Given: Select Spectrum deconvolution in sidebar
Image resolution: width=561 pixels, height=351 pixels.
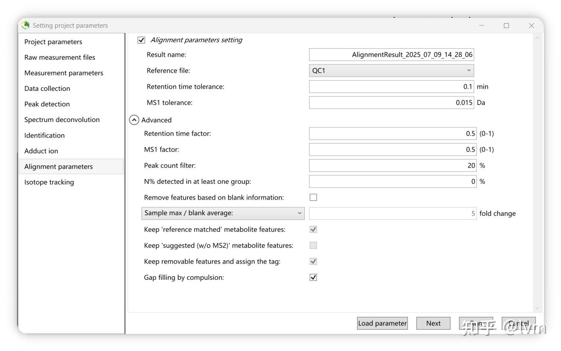Looking at the screenshot, I should (62, 120).
